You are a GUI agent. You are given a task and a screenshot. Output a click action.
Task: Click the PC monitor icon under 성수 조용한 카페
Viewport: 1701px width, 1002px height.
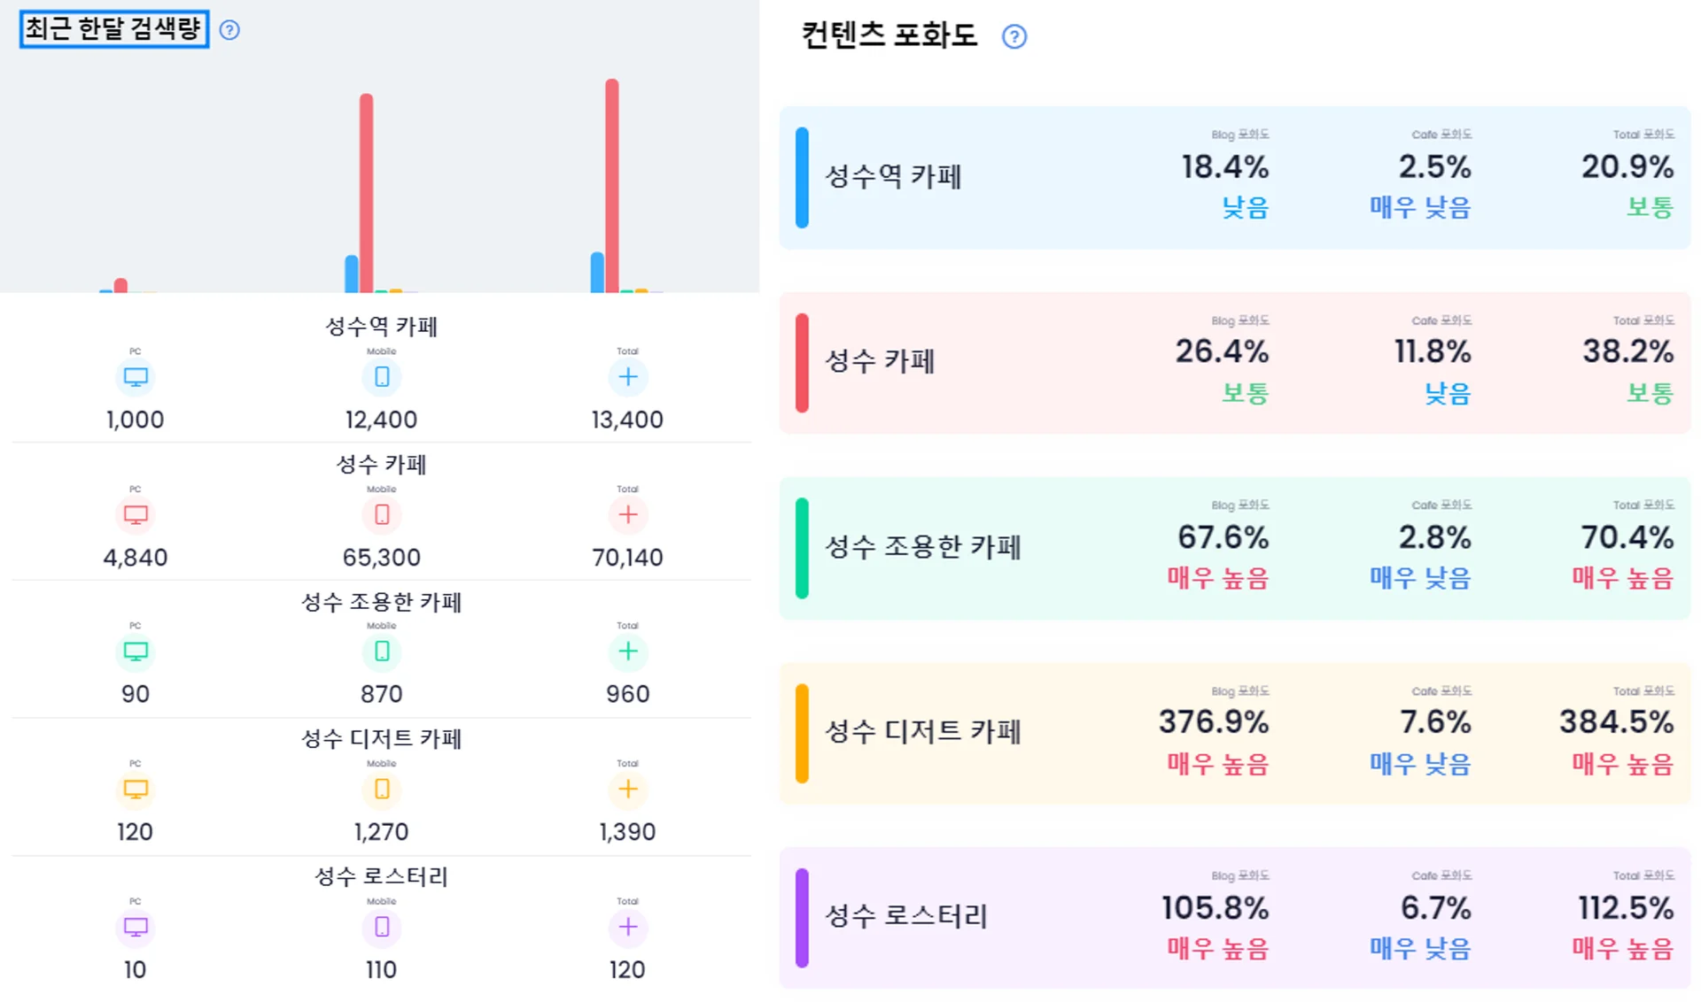[135, 651]
